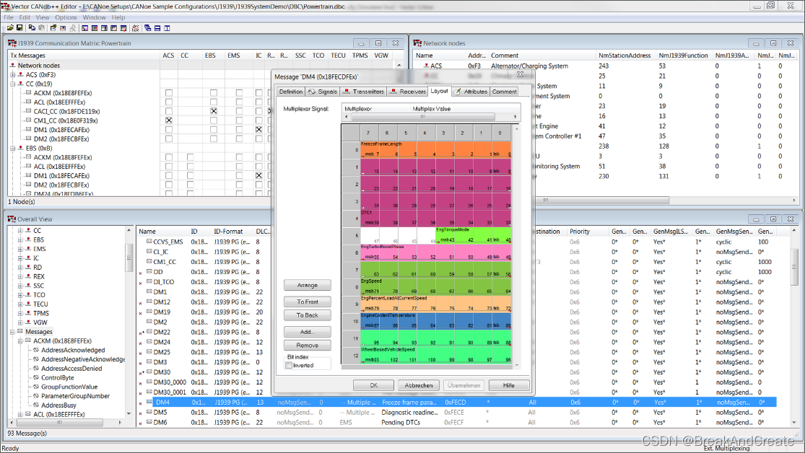This screenshot has height=453, width=805.
Task: Click the Tile horizontally toolbar icon
Action: pyautogui.click(x=157, y=28)
